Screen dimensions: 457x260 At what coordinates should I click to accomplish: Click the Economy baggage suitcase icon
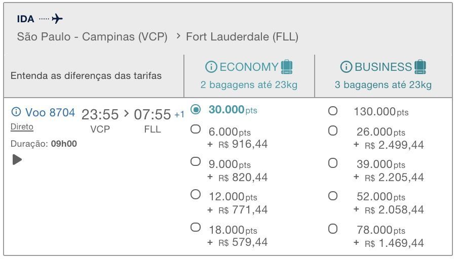[287, 67]
